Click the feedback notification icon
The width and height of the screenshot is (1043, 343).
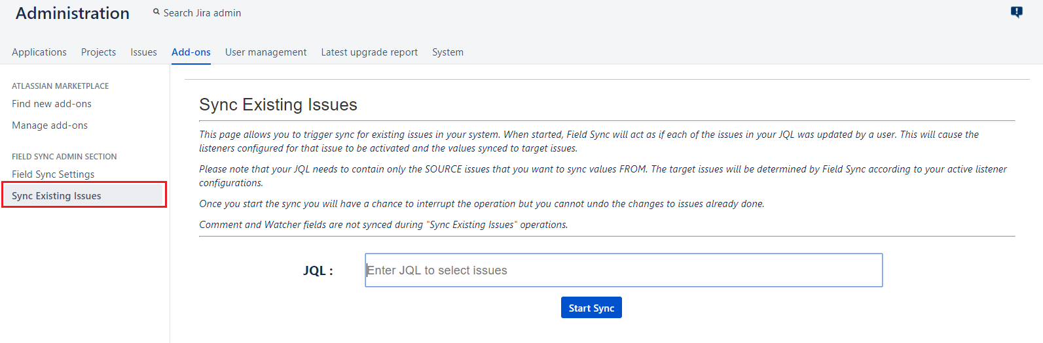tap(1016, 12)
